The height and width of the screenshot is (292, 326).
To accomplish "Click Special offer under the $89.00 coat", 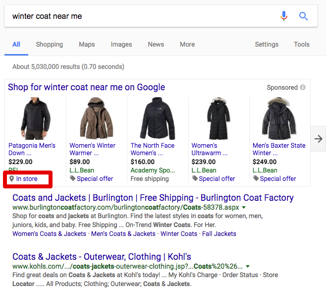I will tap(95, 178).
